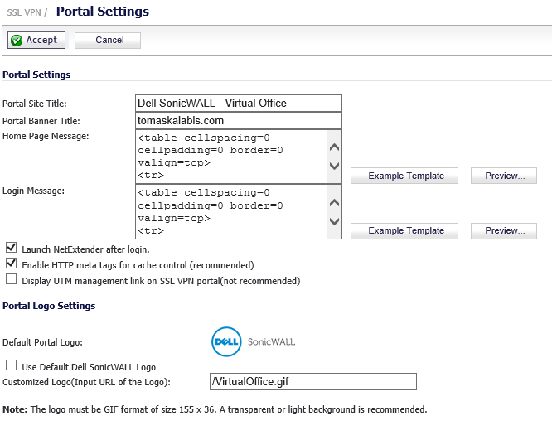
Task: Open Example Template for Login Message
Action: [x=404, y=231]
